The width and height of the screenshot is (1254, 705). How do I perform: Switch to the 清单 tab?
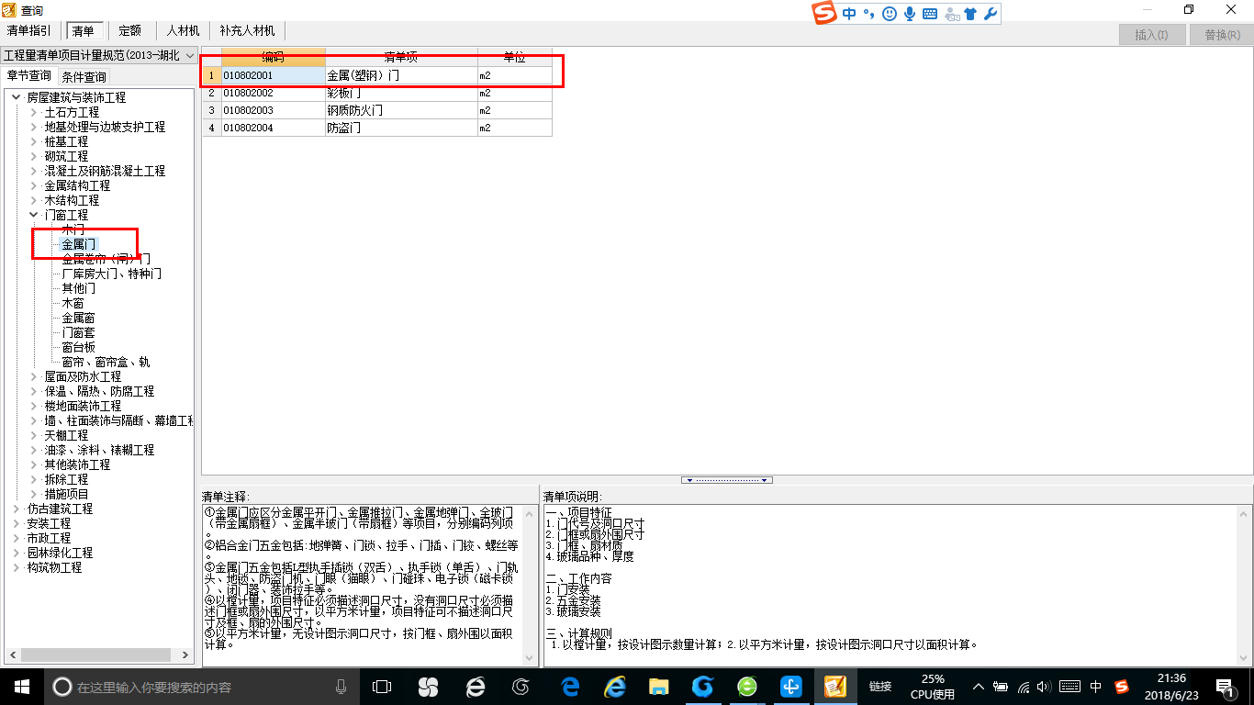point(84,31)
